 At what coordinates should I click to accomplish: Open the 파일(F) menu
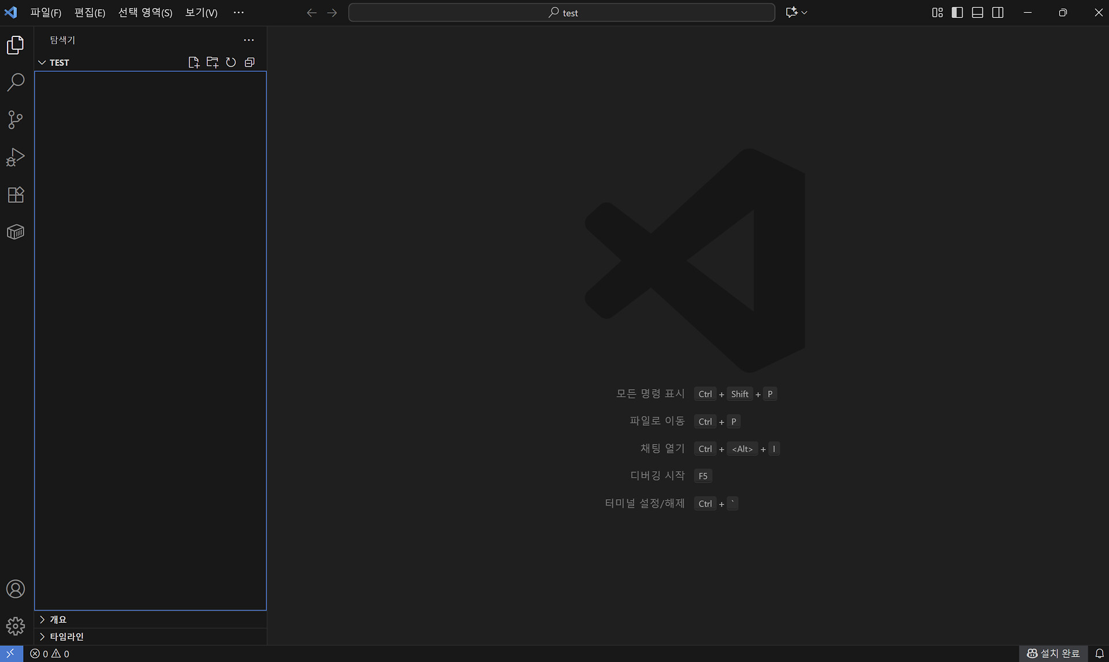tap(46, 13)
